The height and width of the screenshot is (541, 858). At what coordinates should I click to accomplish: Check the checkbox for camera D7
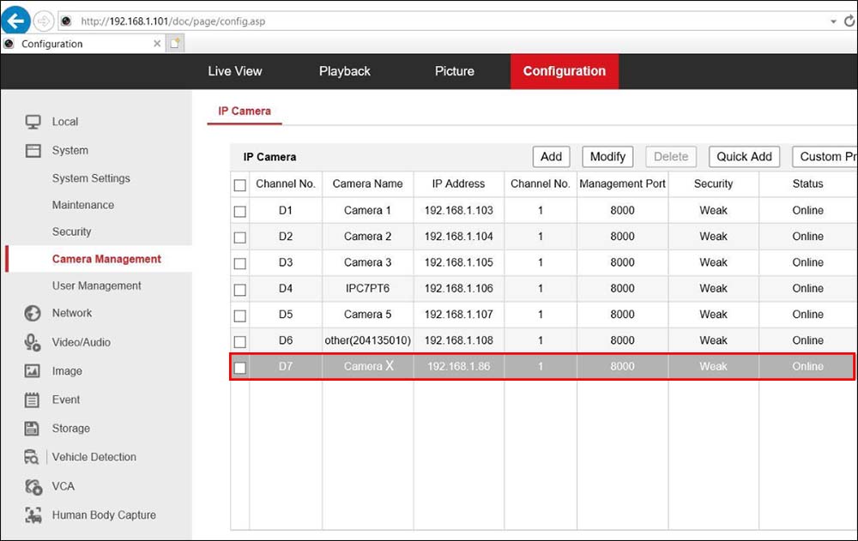[240, 366]
